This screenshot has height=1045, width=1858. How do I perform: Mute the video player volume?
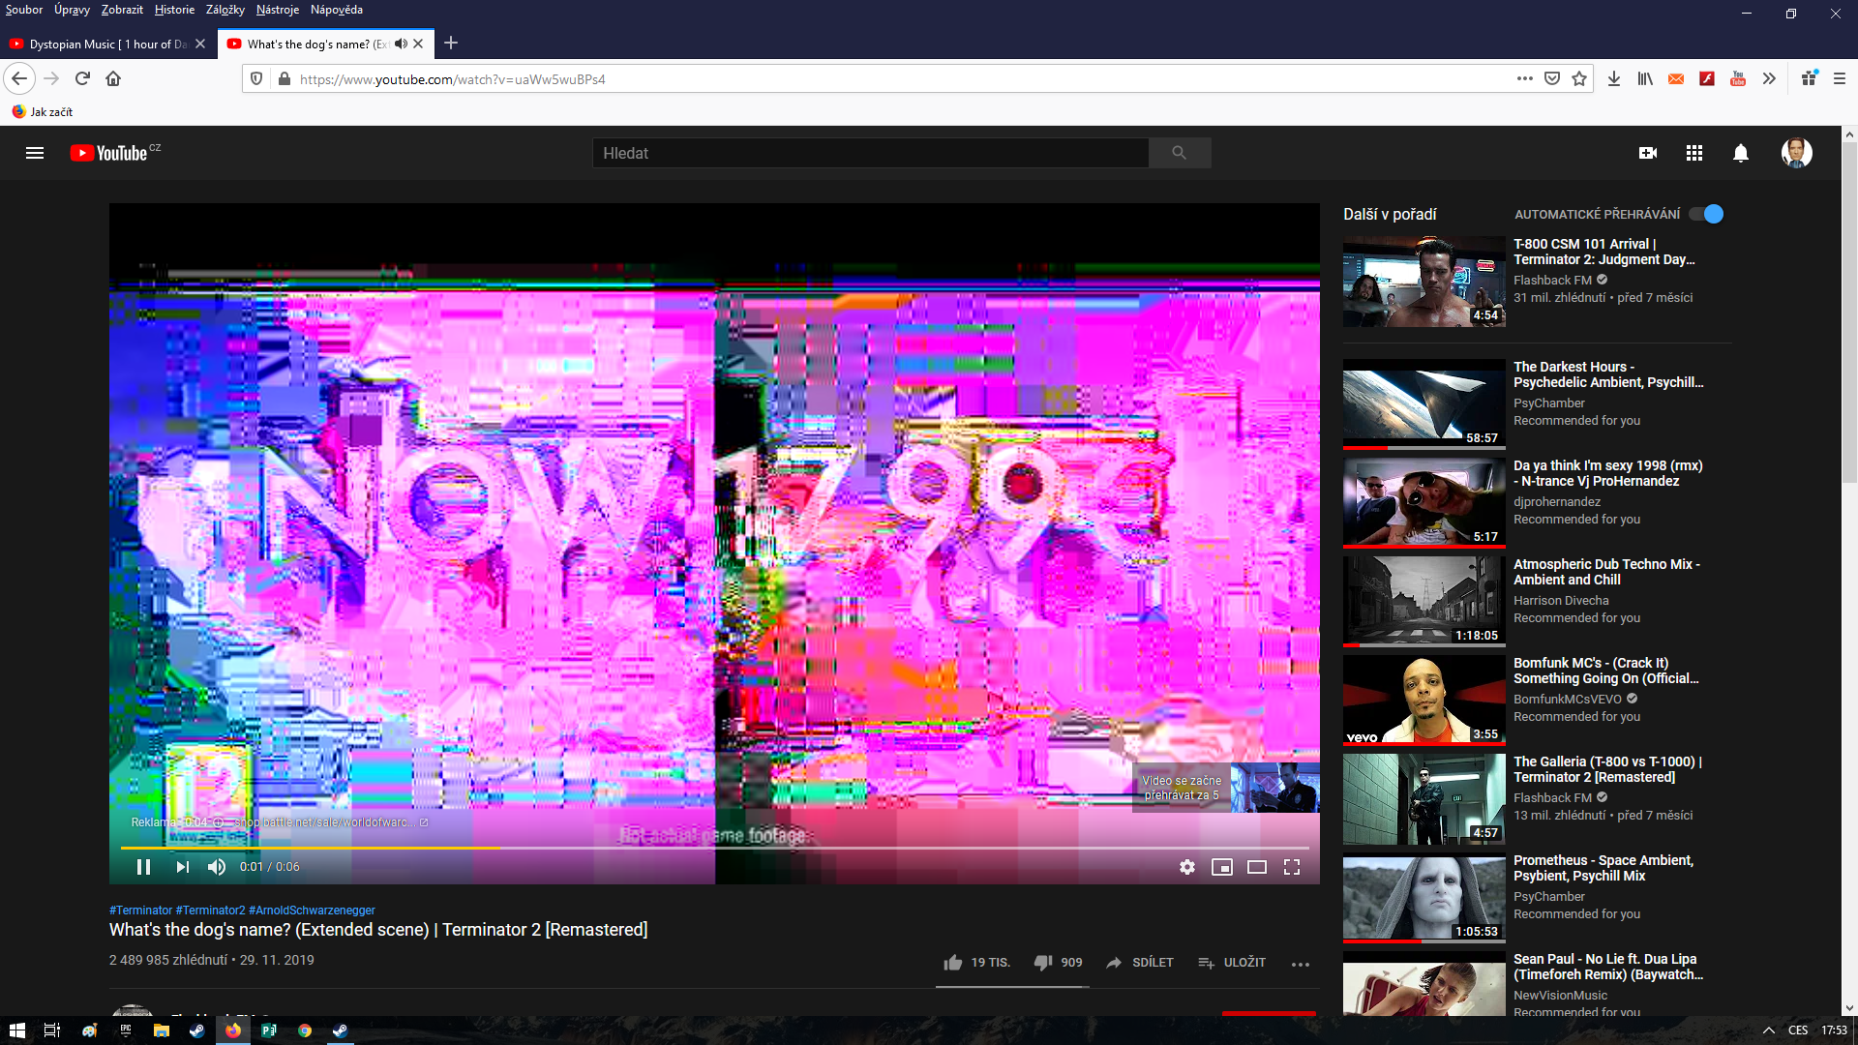[217, 867]
